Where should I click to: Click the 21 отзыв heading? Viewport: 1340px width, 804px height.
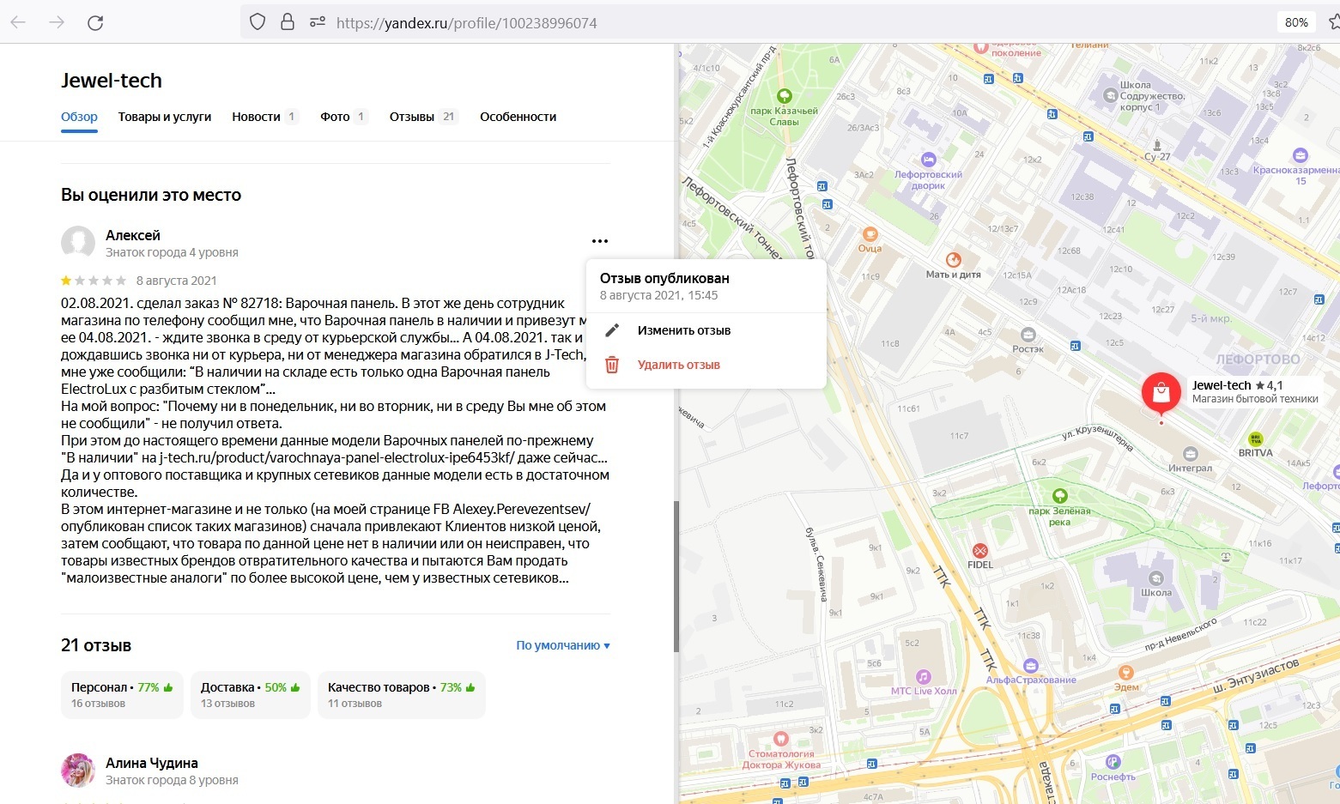[x=96, y=645]
